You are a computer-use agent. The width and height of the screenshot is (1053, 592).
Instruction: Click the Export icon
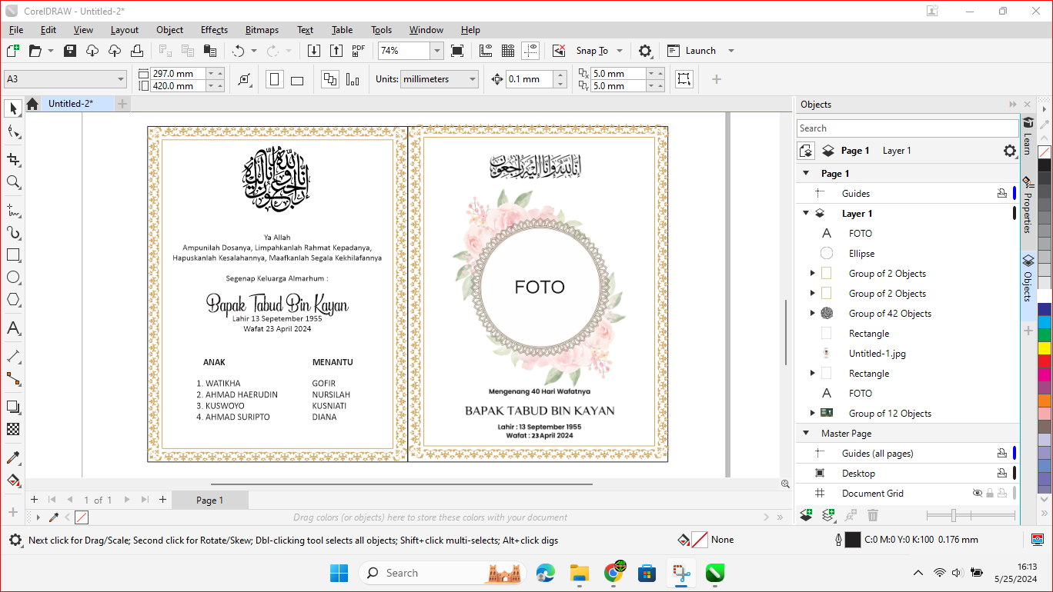coord(336,51)
